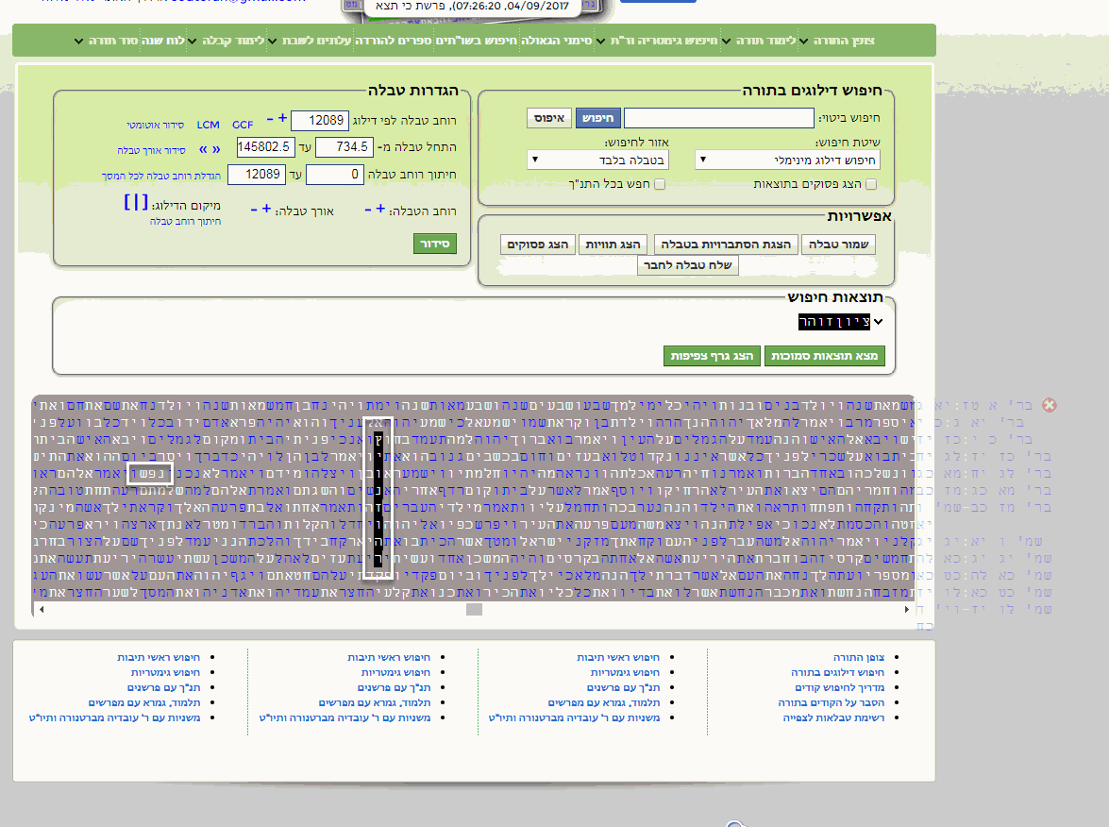The height and width of the screenshot is (827, 1109).
Task: Click the left bracket icon of מיקום הדילוג
Action: click(128, 203)
